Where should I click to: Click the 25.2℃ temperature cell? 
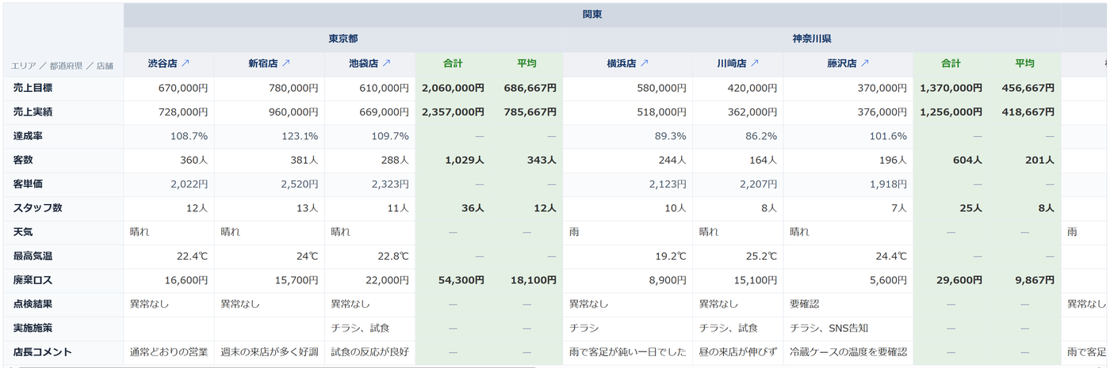(x=737, y=256)
